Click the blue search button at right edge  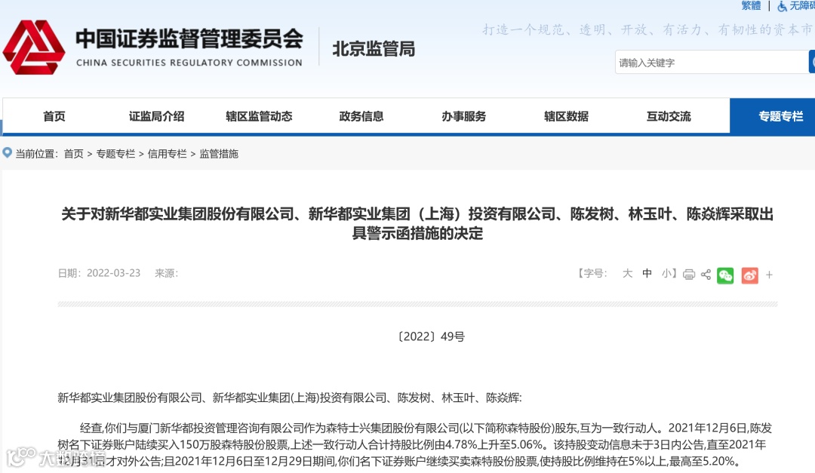pyautogui.click(x=812, y=62)
